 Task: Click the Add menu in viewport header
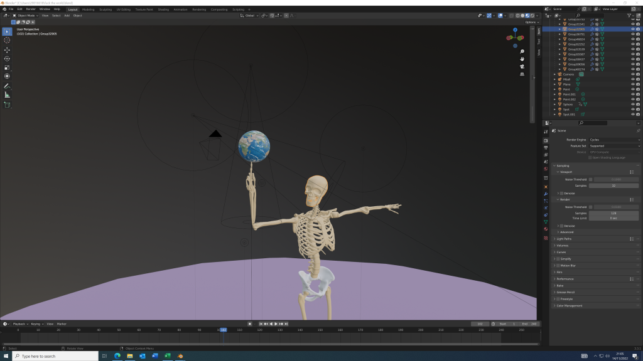pyautogui.click(x=67, y=16)
